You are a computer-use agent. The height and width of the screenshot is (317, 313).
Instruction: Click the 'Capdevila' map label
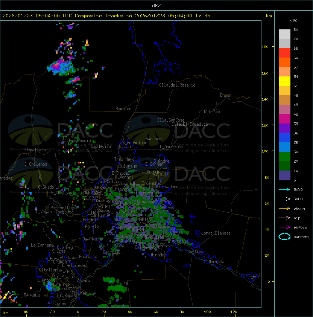click(x=101, y=146)
